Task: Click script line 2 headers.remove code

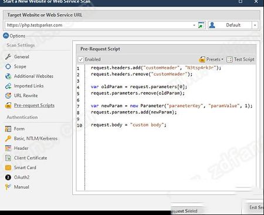Action: pos(141,74)
